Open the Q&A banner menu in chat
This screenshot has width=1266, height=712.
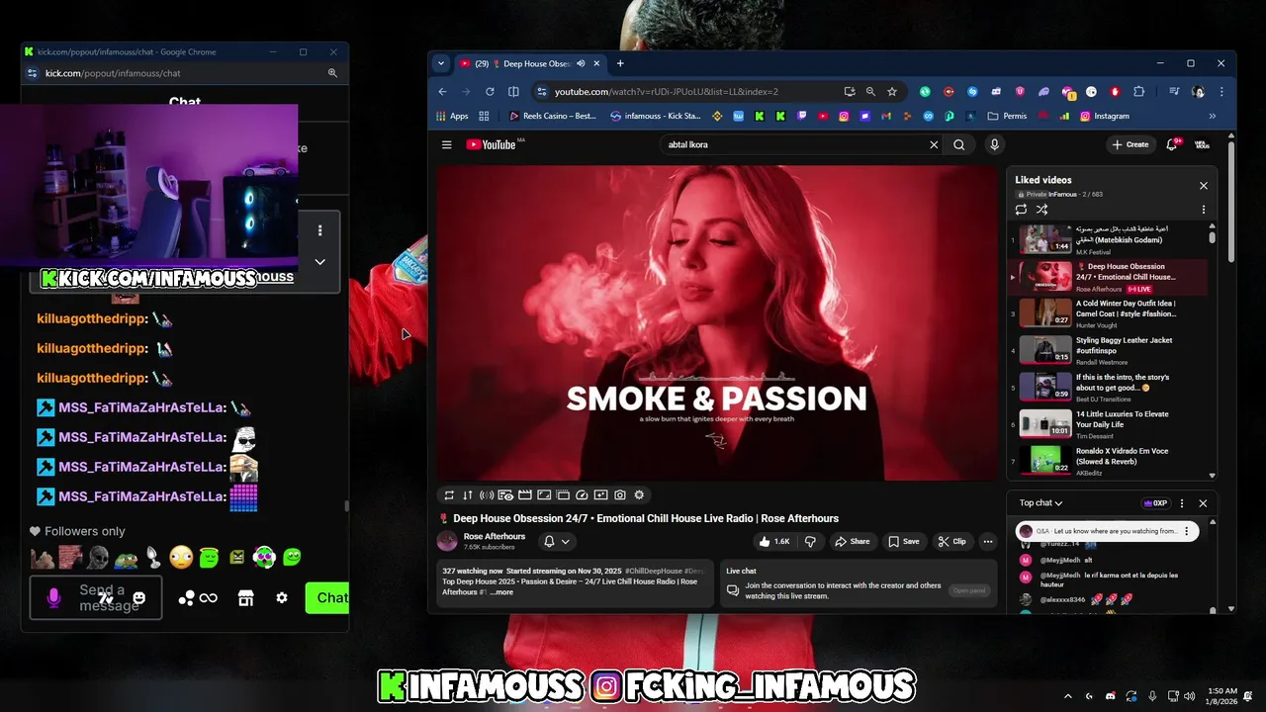pyautogui.click(x=1187, y=531)
